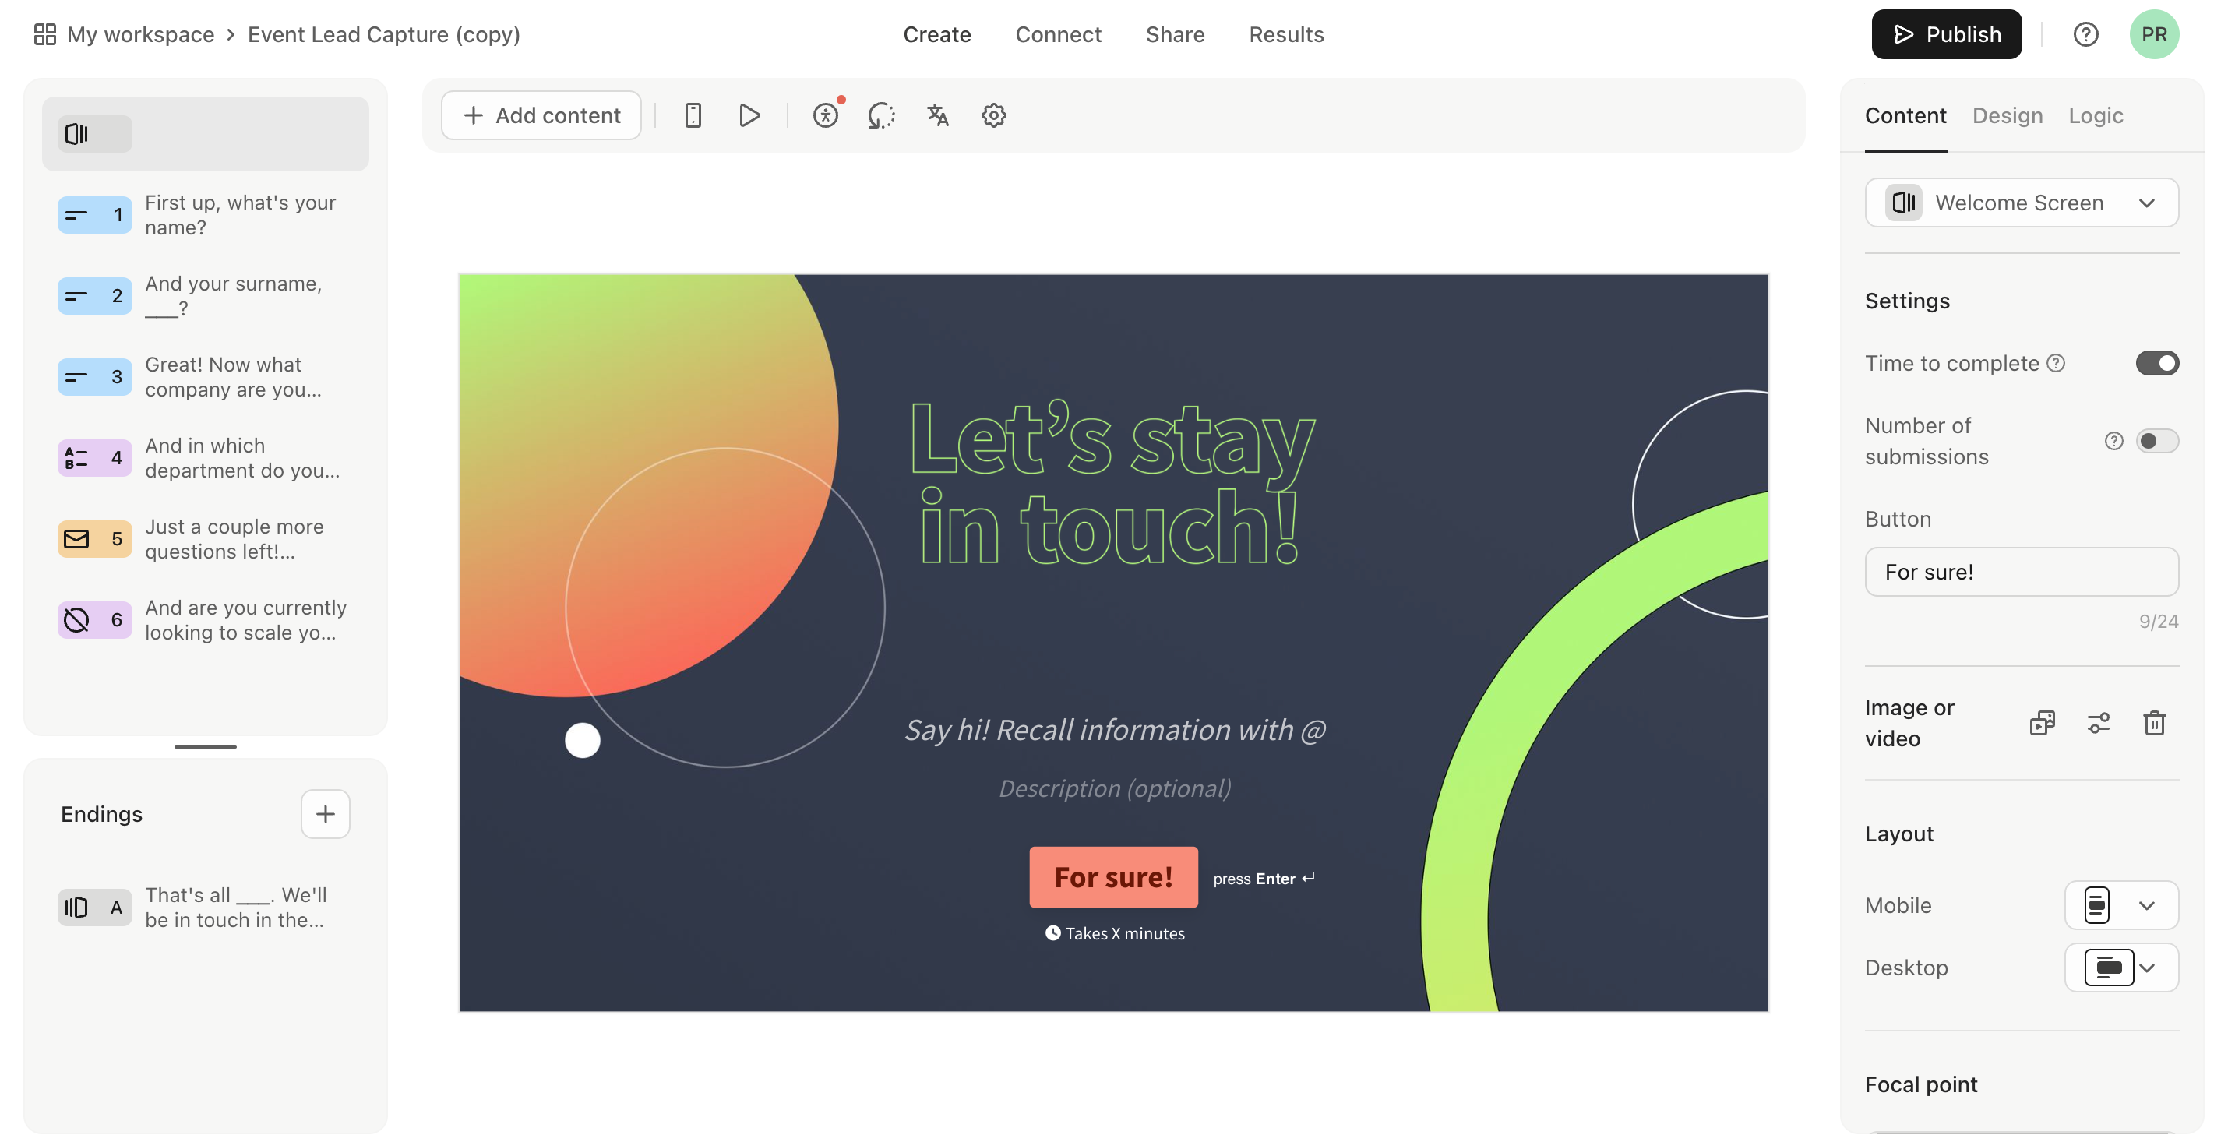Screen dimensions: 2228x1142
Task: Toggle Time to complete switch off
Action: [2157, 363]
